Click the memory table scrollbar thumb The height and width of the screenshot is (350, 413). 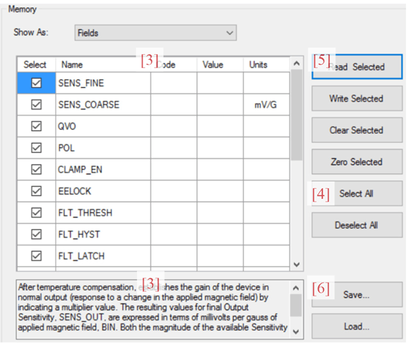click(297, 115)
